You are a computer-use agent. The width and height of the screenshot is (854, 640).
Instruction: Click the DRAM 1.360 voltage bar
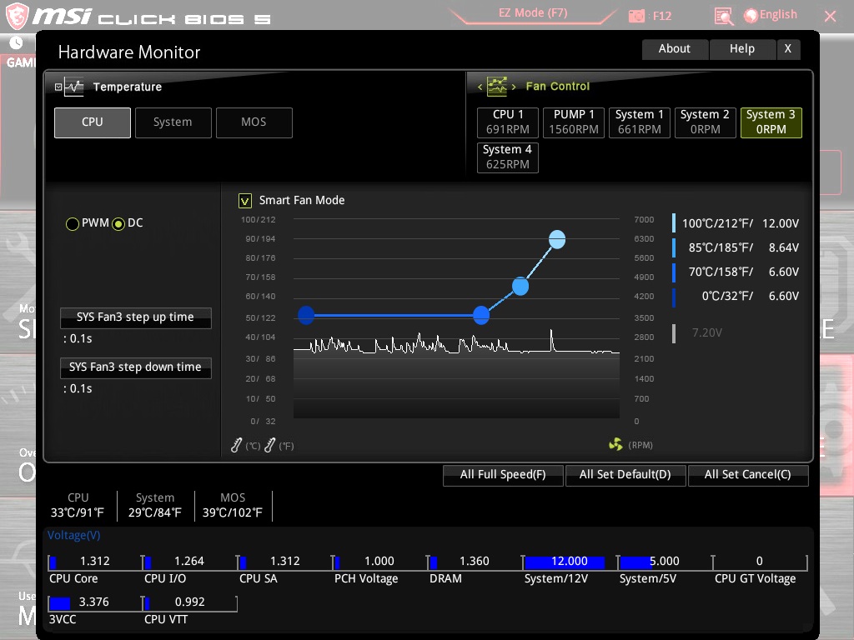pyautogui.click(x=475, y=562)
